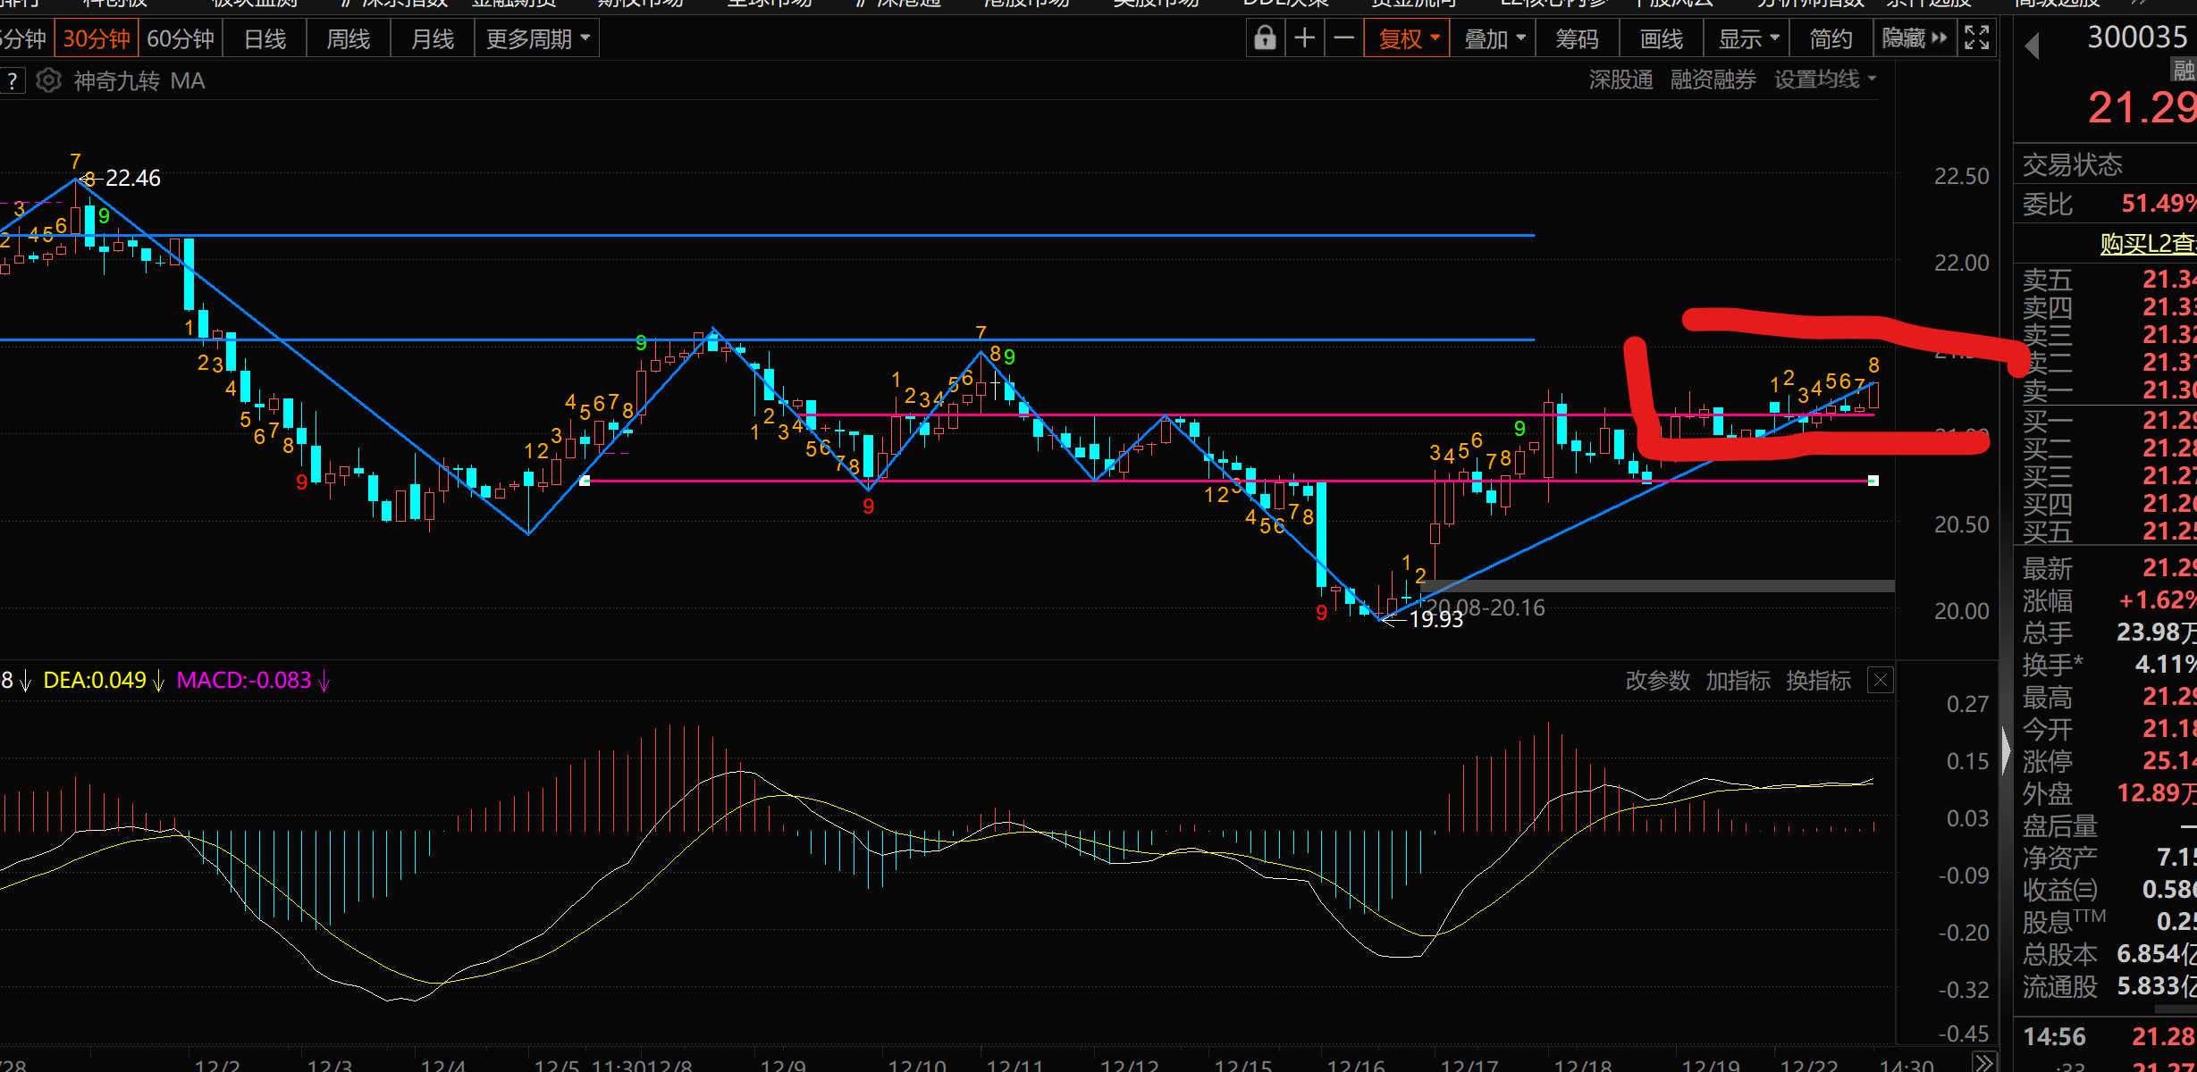Viewport: 2197px width, 1072px height.
Task: Zoom in chart with plus icon
Action: point(1304,38)
